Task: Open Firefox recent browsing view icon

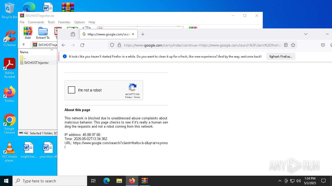Action: 73,34
